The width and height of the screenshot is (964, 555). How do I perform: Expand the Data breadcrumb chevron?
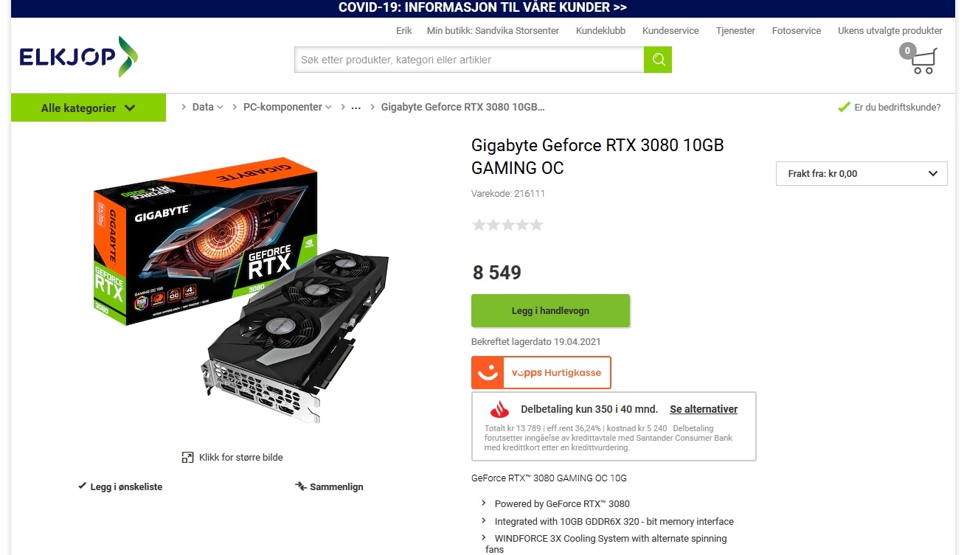[x=220, y=108]
